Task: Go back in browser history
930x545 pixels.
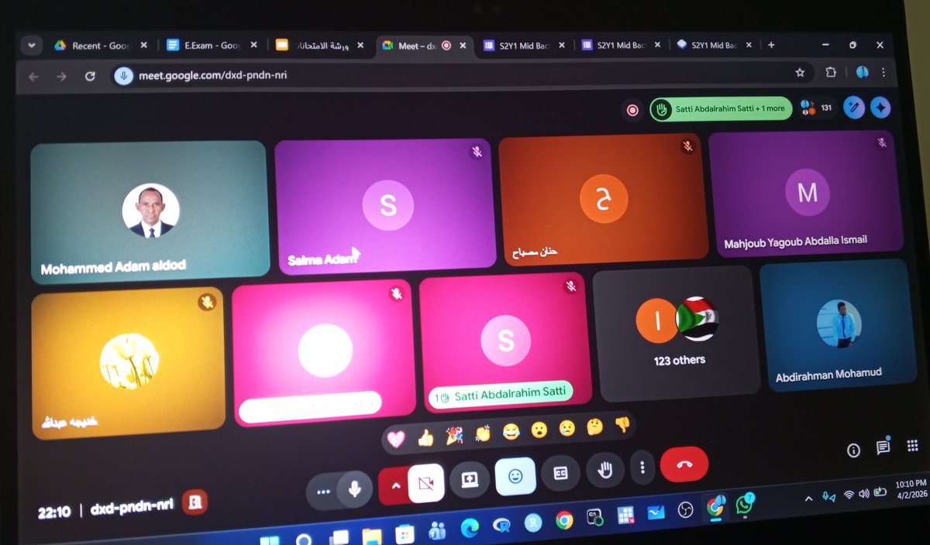Action: pyautogui.click(x=33, y=77)
